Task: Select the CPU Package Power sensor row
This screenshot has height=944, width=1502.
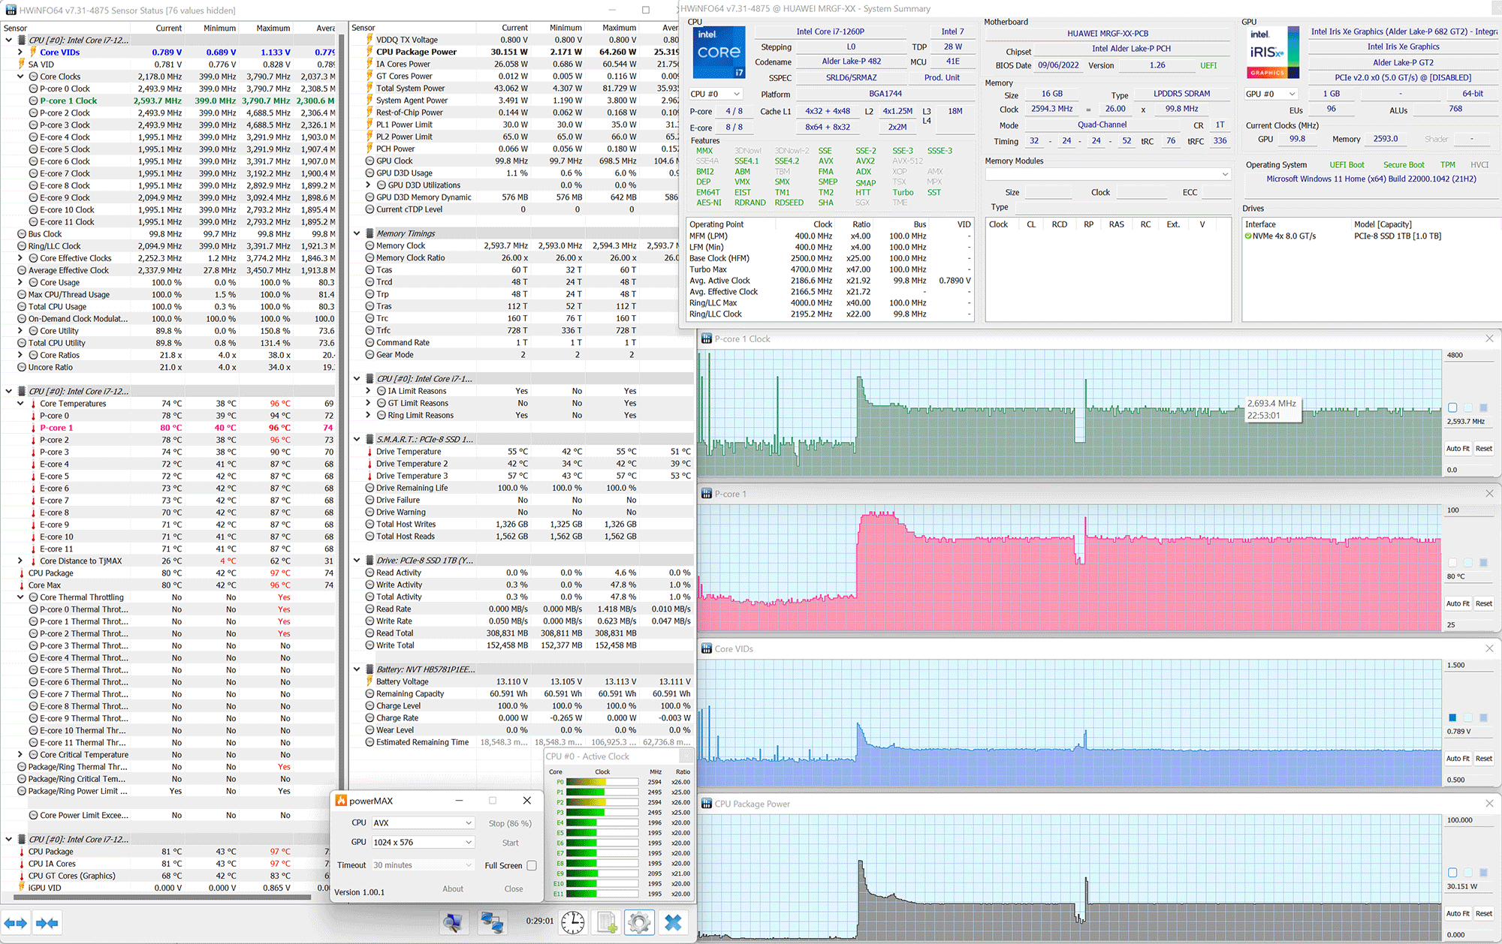Action: pos(417,52)
